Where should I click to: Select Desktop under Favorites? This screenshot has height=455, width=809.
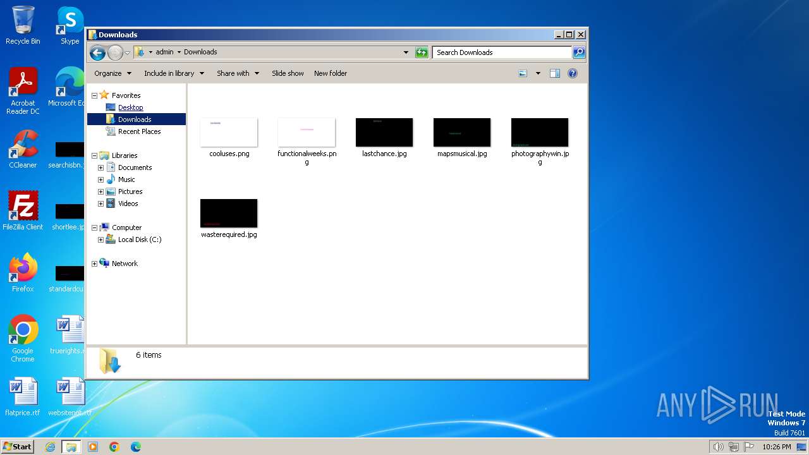130,107
